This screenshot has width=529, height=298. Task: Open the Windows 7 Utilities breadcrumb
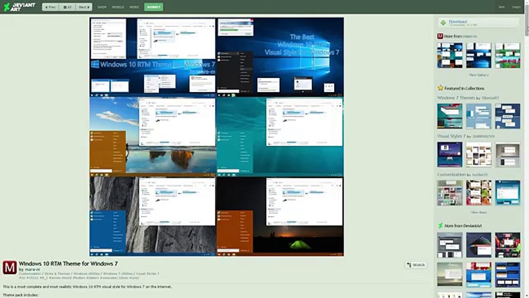[118, 274]
